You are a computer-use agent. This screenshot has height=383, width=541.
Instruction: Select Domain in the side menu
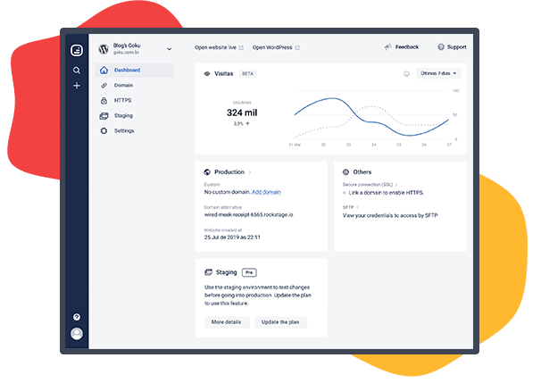(123, 85)
